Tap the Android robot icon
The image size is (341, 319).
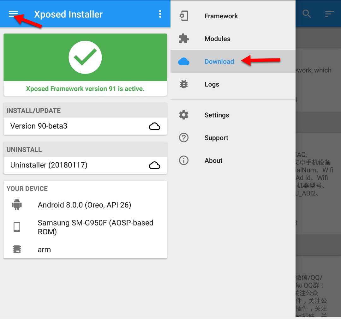click(17, 205)
